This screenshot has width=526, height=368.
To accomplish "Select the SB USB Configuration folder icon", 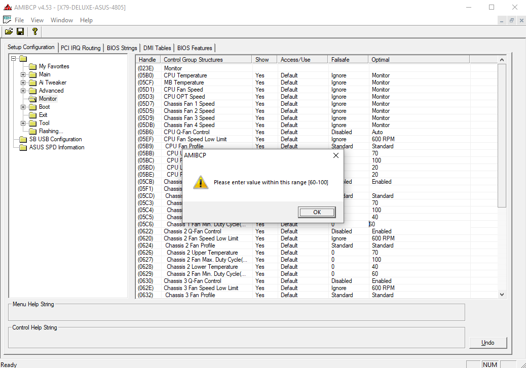I will [23, 139].
